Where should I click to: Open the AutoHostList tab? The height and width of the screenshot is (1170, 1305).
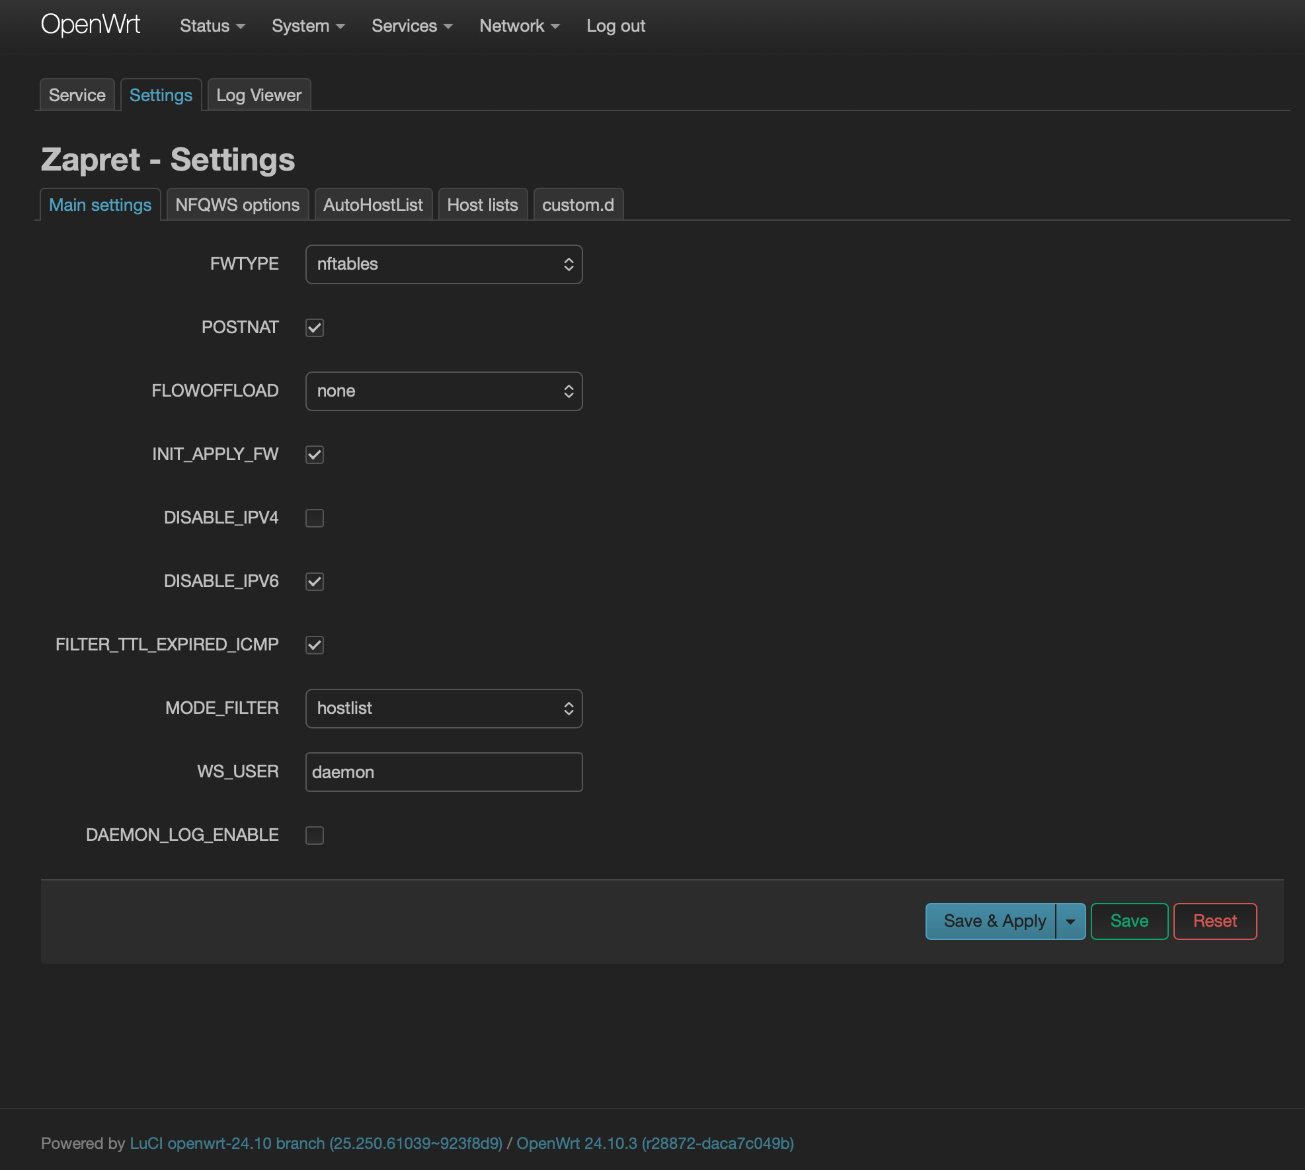click(373, 204)
